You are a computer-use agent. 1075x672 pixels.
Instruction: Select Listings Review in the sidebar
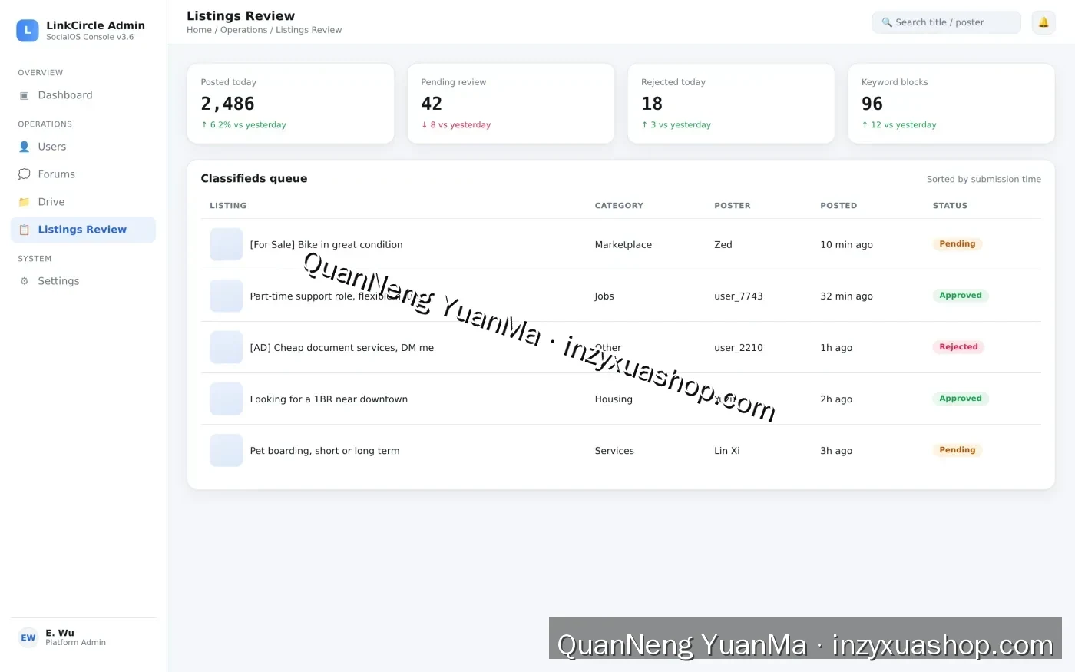click(x=83, y=230)
